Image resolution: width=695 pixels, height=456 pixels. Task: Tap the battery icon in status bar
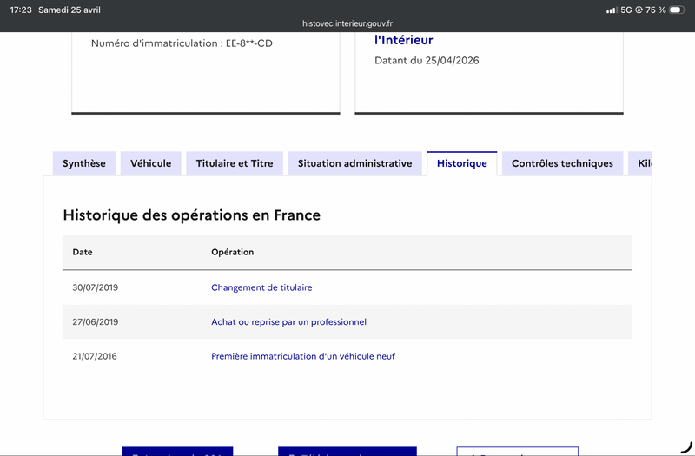678,10
